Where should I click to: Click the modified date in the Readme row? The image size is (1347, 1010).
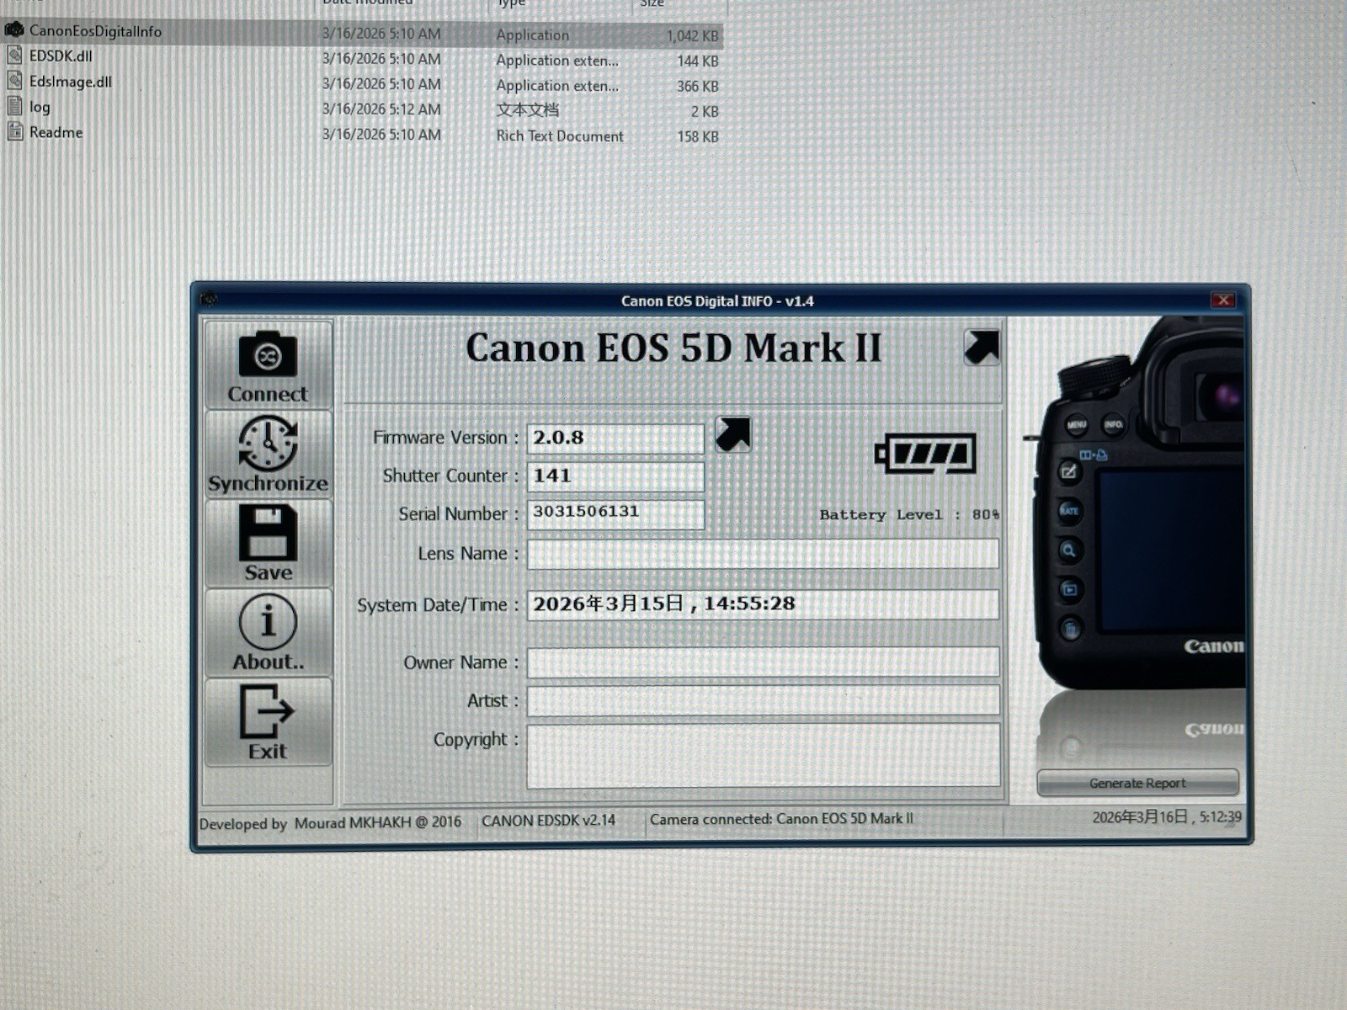pos(381,135)
